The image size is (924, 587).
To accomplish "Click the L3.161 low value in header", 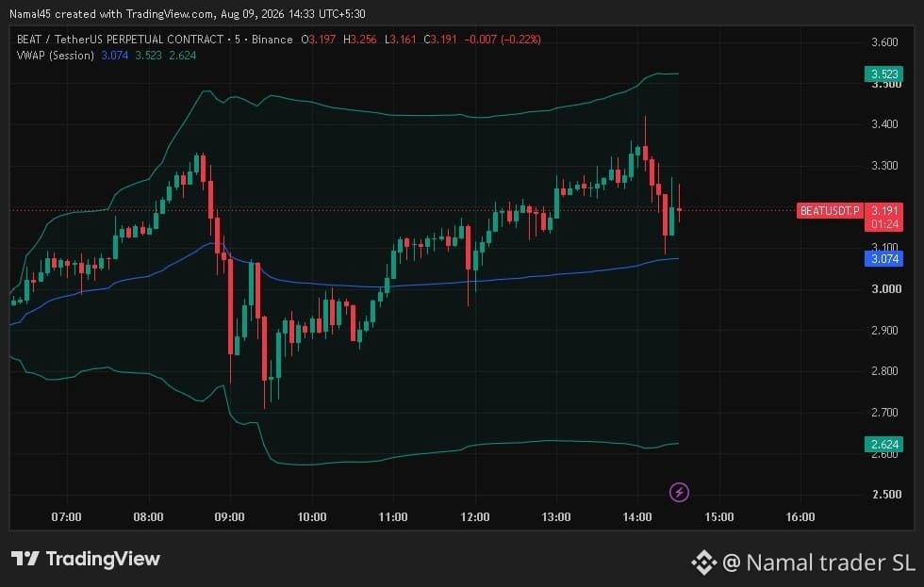I will pyautogui.click(x=400, y=40).
